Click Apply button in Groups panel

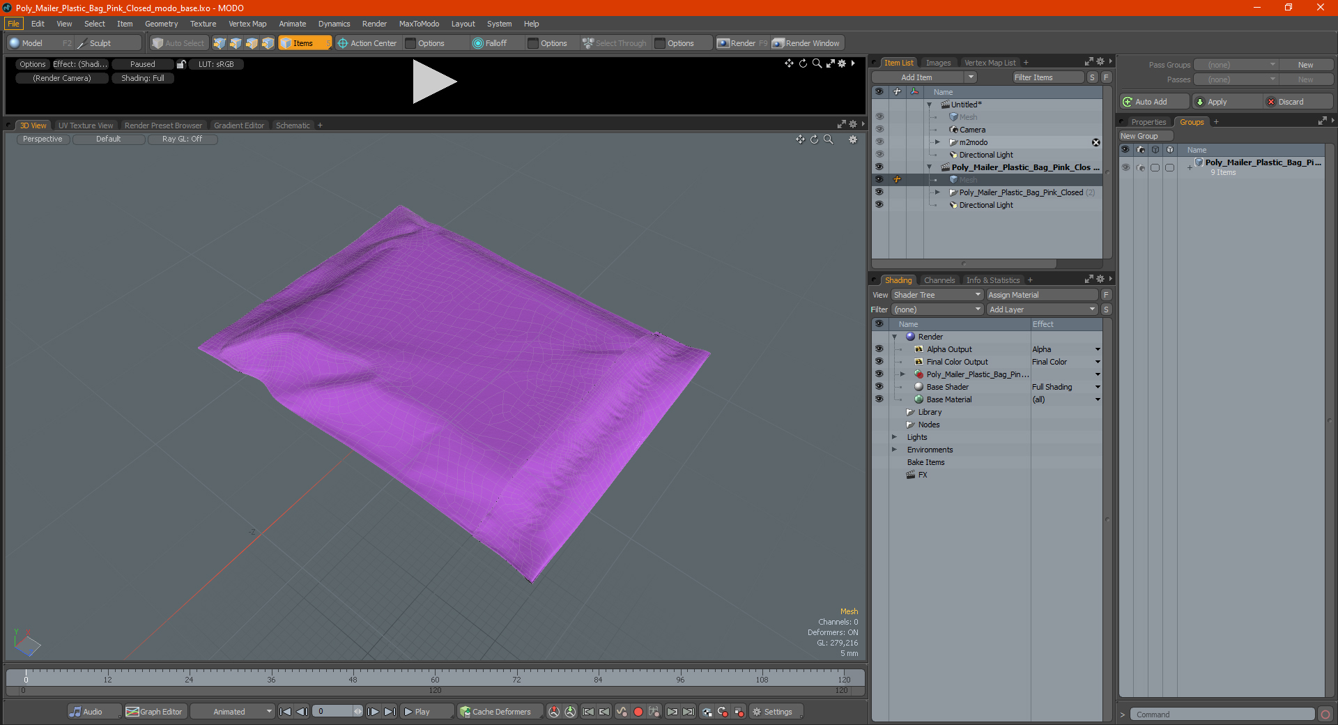[x=1226, y=102]
